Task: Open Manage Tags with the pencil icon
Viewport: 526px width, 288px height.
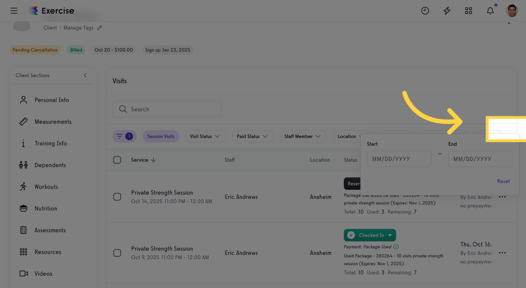Action: coord(99,27)
